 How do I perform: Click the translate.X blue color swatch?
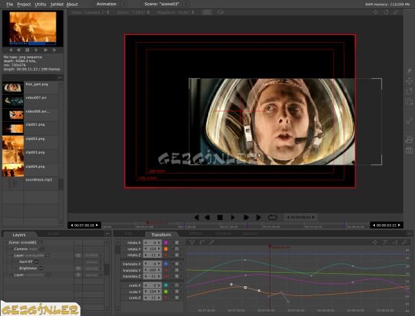[166, 264]
